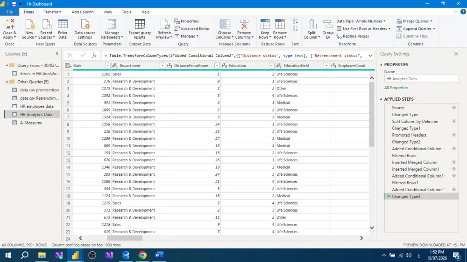The width and height of the screenshot is (467, 262).
Task: Click Export query results icon
Action: [139, 24]
